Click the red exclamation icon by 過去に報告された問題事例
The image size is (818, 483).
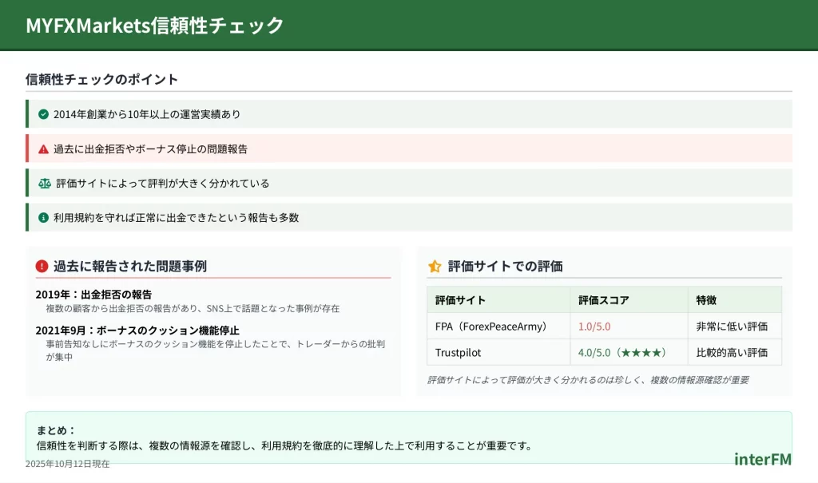[x=42, y=266]
